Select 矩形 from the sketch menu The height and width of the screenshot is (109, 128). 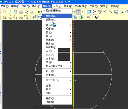coord(57,29)
